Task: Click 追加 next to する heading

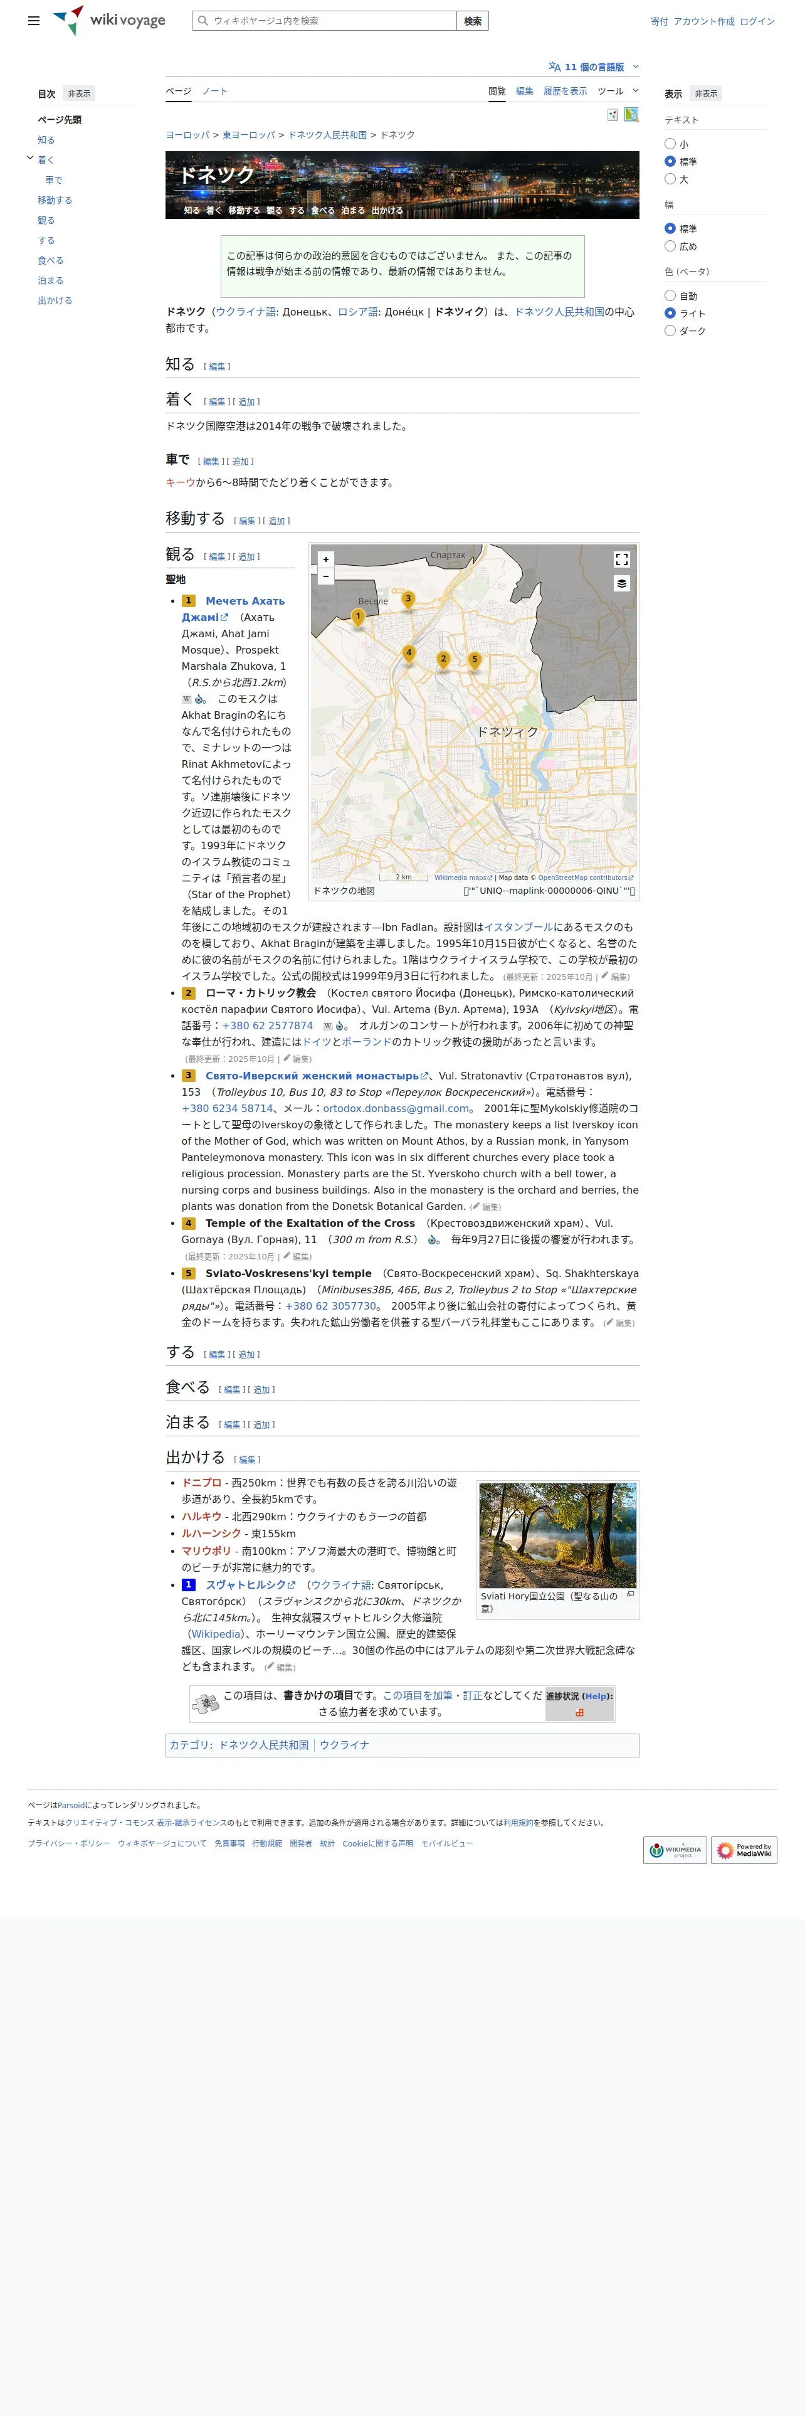Action: 246,1354
